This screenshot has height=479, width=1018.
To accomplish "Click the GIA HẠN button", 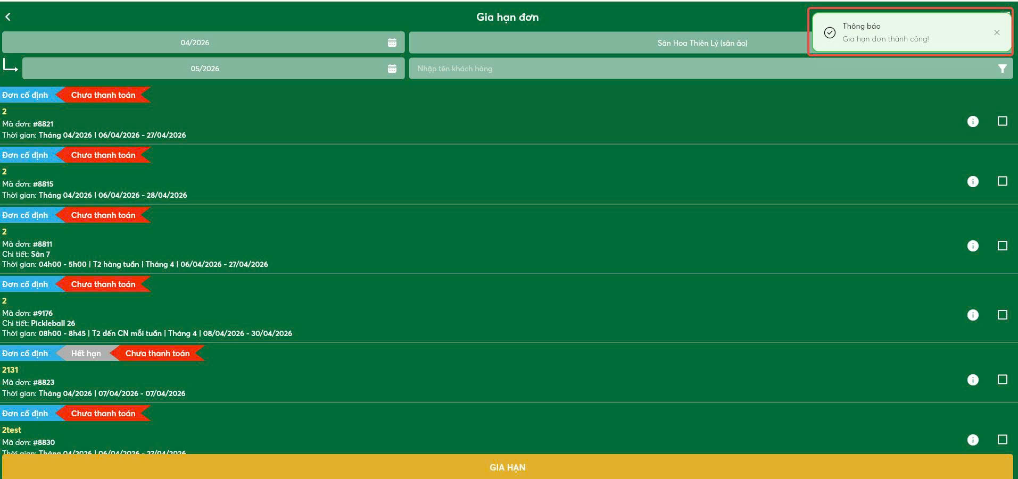I will [508, 467].
